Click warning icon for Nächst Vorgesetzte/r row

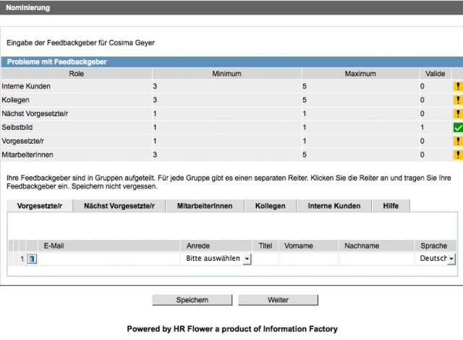click(457, 114)
